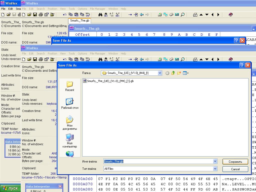Open Window menu in top menu bar
This screenshot has height=192, width=256.
point(113,9)
